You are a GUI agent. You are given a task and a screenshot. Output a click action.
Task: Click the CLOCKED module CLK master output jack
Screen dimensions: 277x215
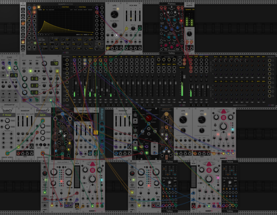tap(57, 71)
